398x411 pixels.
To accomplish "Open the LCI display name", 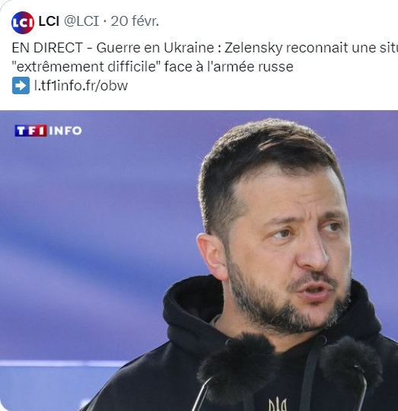I will click(x=49, y=21).
